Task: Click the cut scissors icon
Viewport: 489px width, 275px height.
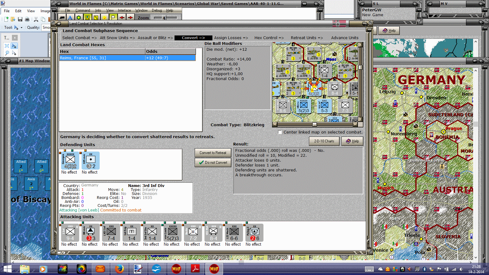Action: click(36, 19)
